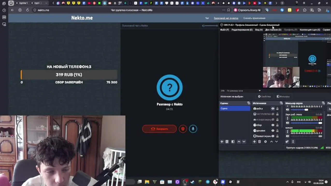Adjust the voice chat volume slider

point(210,26)
